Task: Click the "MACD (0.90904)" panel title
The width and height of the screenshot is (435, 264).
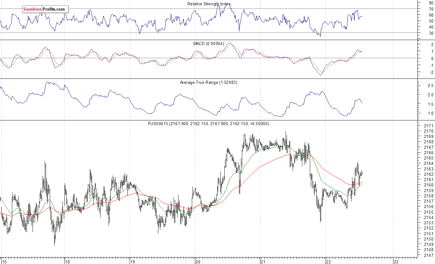Action: click(209, 43)
